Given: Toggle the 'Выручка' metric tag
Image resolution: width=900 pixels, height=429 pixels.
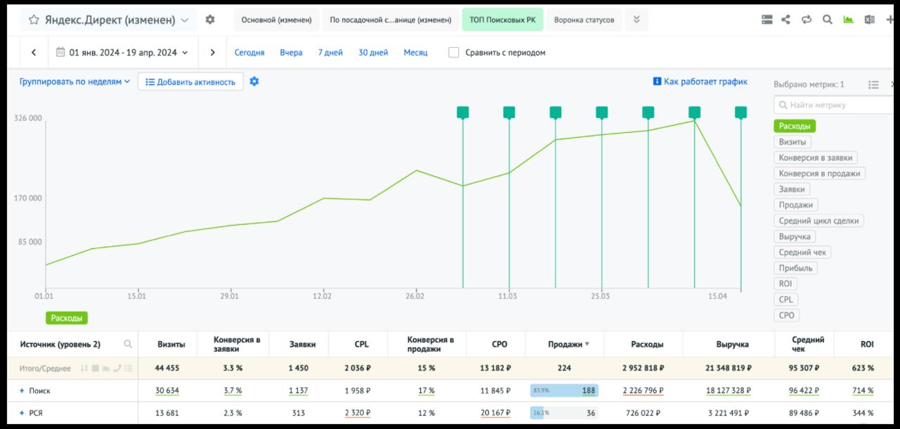Looking at the screenshot, I should (795, 236).
